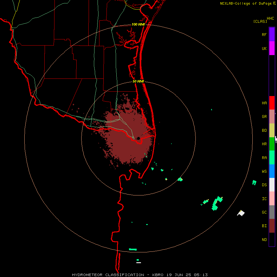Image resolution: width=277 pixels, height=277 pixels.
Task: Select the IC light pink legend swatch
Action: tap(272, 199)
